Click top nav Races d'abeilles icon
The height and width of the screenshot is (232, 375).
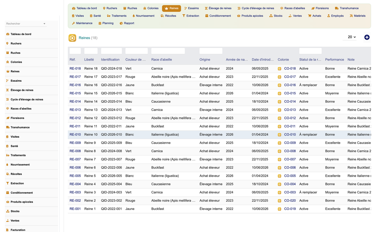tap(282, 8)
